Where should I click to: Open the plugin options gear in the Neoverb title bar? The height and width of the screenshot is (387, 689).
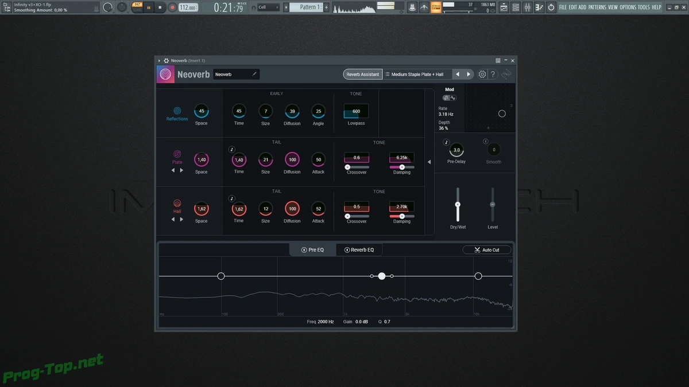point(166,60)
